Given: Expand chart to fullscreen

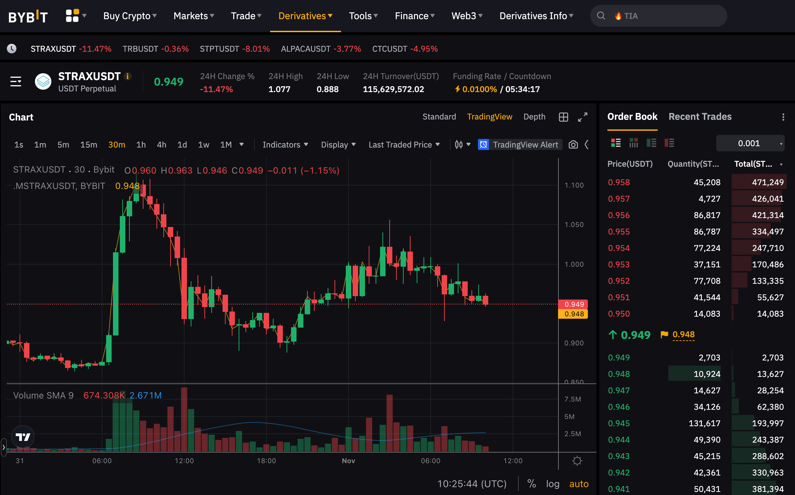Looking at the screenshot, I should pos(583,117).
